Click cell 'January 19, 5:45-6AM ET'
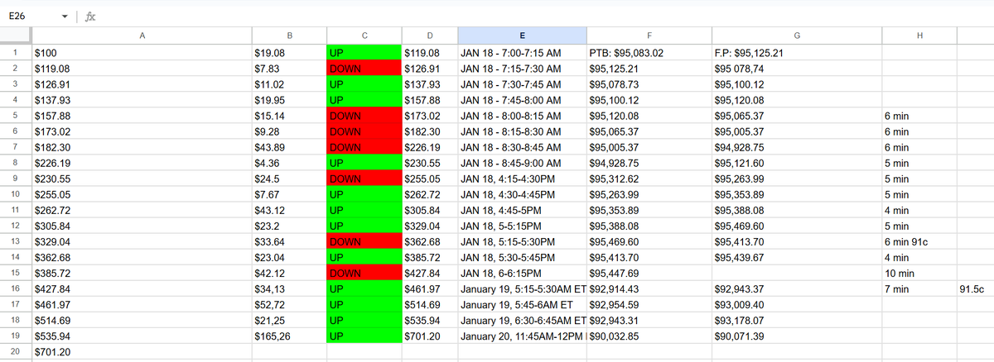The height and width of the screenshot is (362, 994). pos(522,304)
